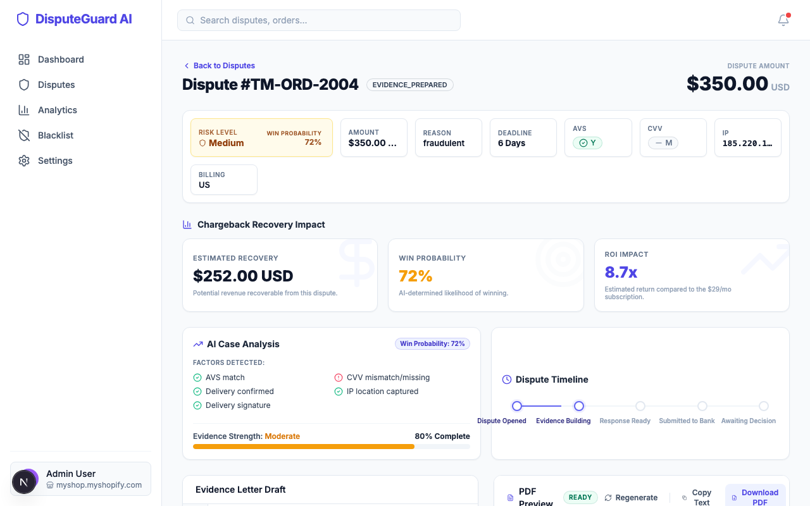810x506 pixels.
Task: Click the Back to Disputes chevron
Action: pos(187,65)
